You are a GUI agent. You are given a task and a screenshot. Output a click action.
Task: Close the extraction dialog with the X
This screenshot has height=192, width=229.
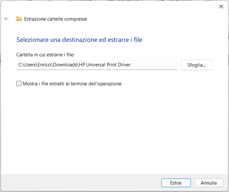[221, 6]
